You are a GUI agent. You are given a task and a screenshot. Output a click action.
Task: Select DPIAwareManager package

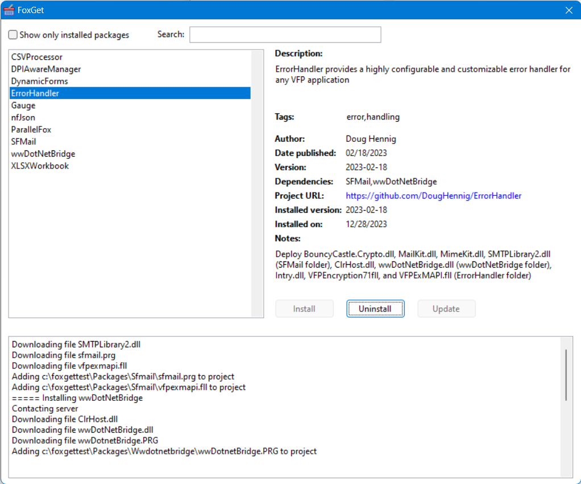pyautogui.click(x=130, y=69)
